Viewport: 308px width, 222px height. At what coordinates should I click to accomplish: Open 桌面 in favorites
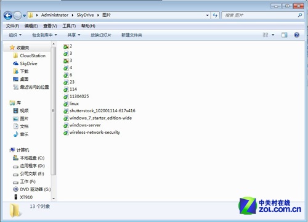coord(24,79)
